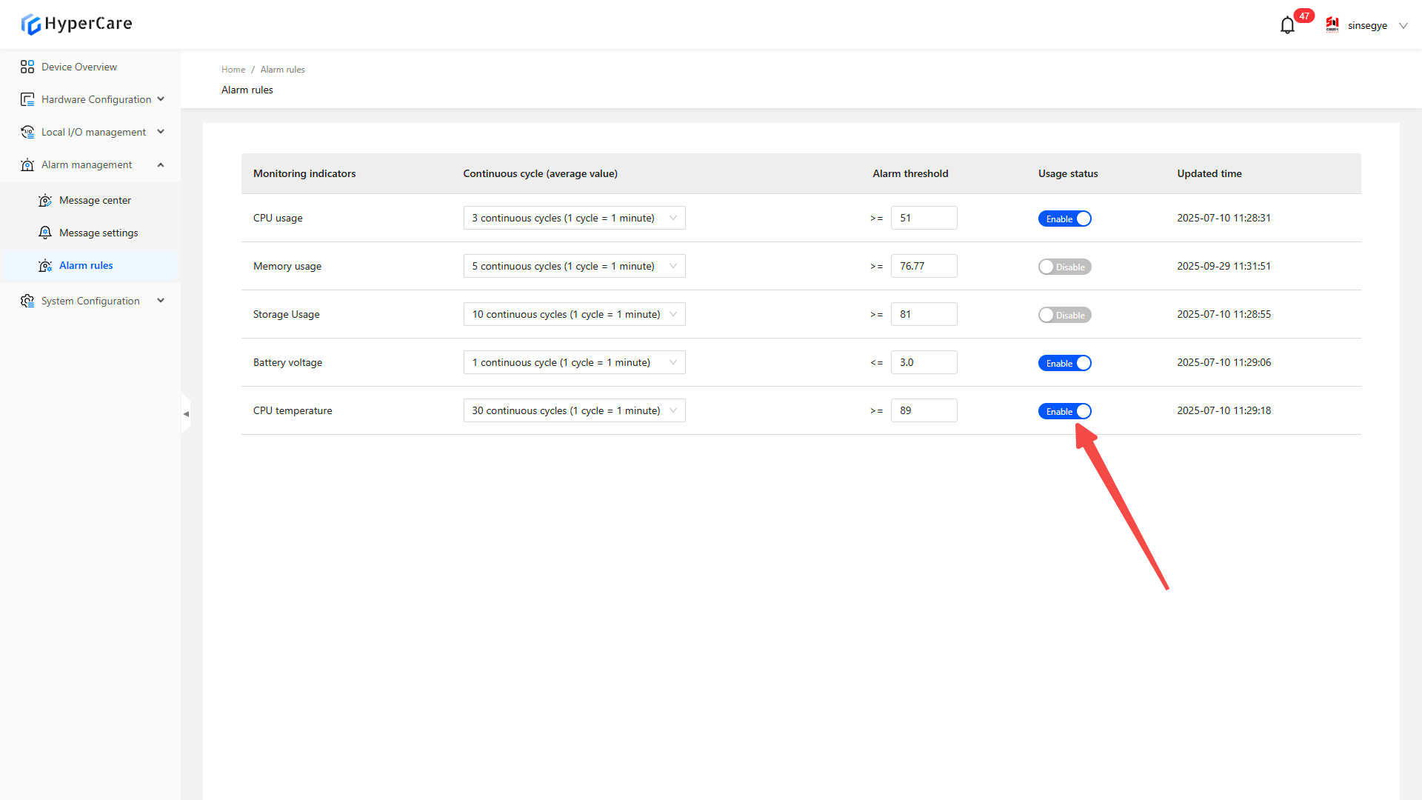Click the Message settings bell icon

(45, 233)
